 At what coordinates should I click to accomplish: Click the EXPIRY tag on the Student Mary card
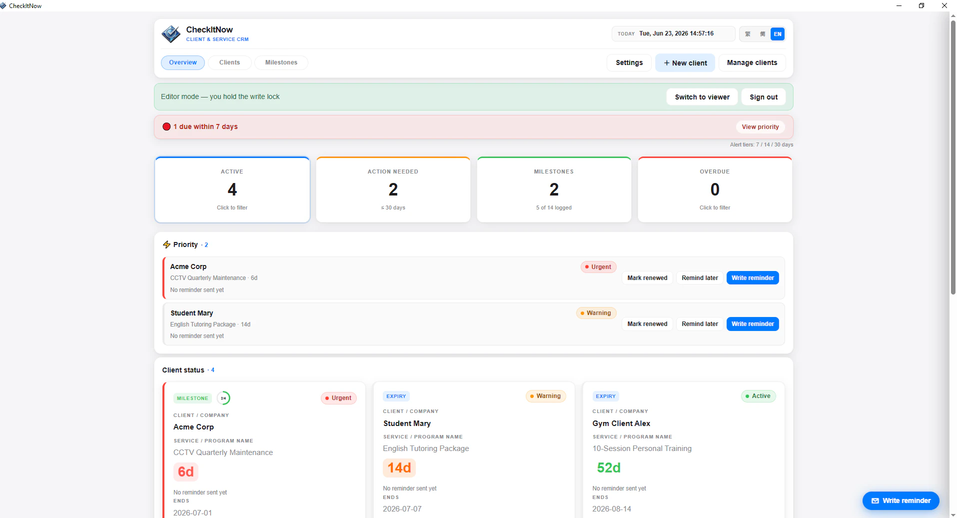tap(396, 396)
